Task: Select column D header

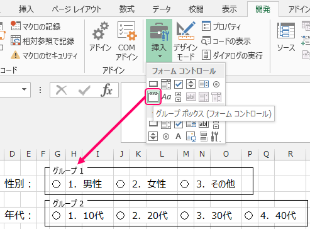Action: [12, 154]
